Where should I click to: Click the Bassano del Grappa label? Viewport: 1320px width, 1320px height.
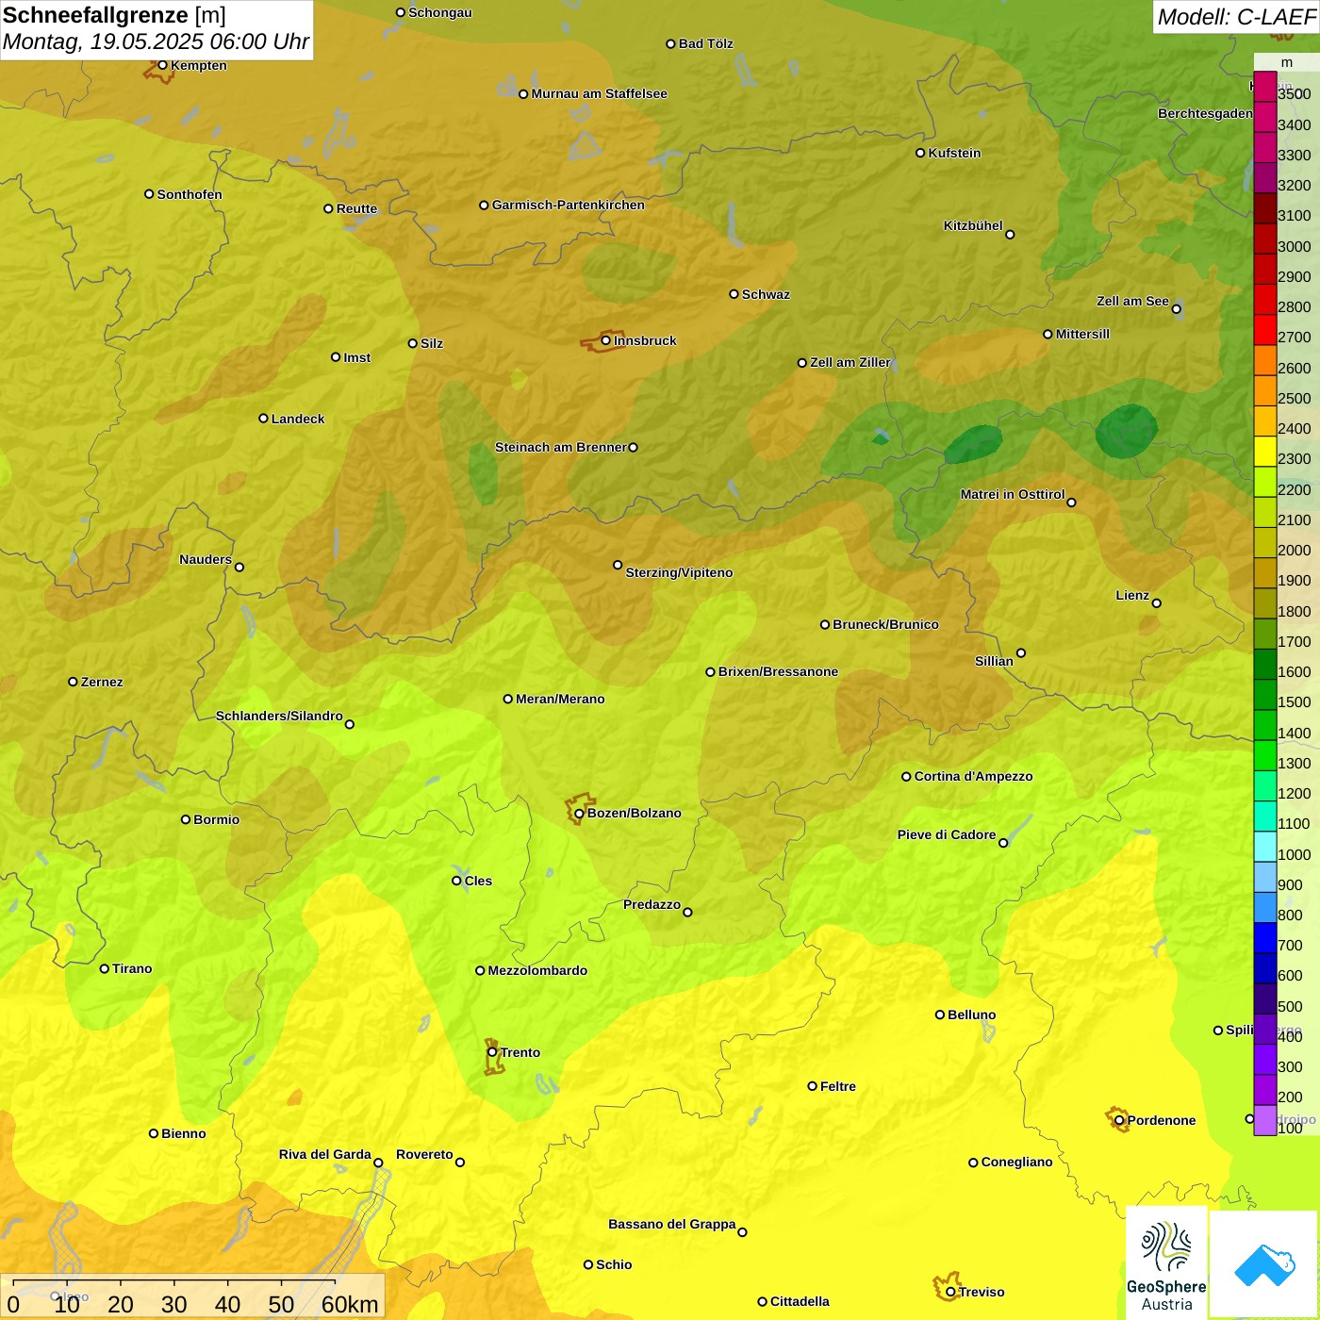[672, 1224]
